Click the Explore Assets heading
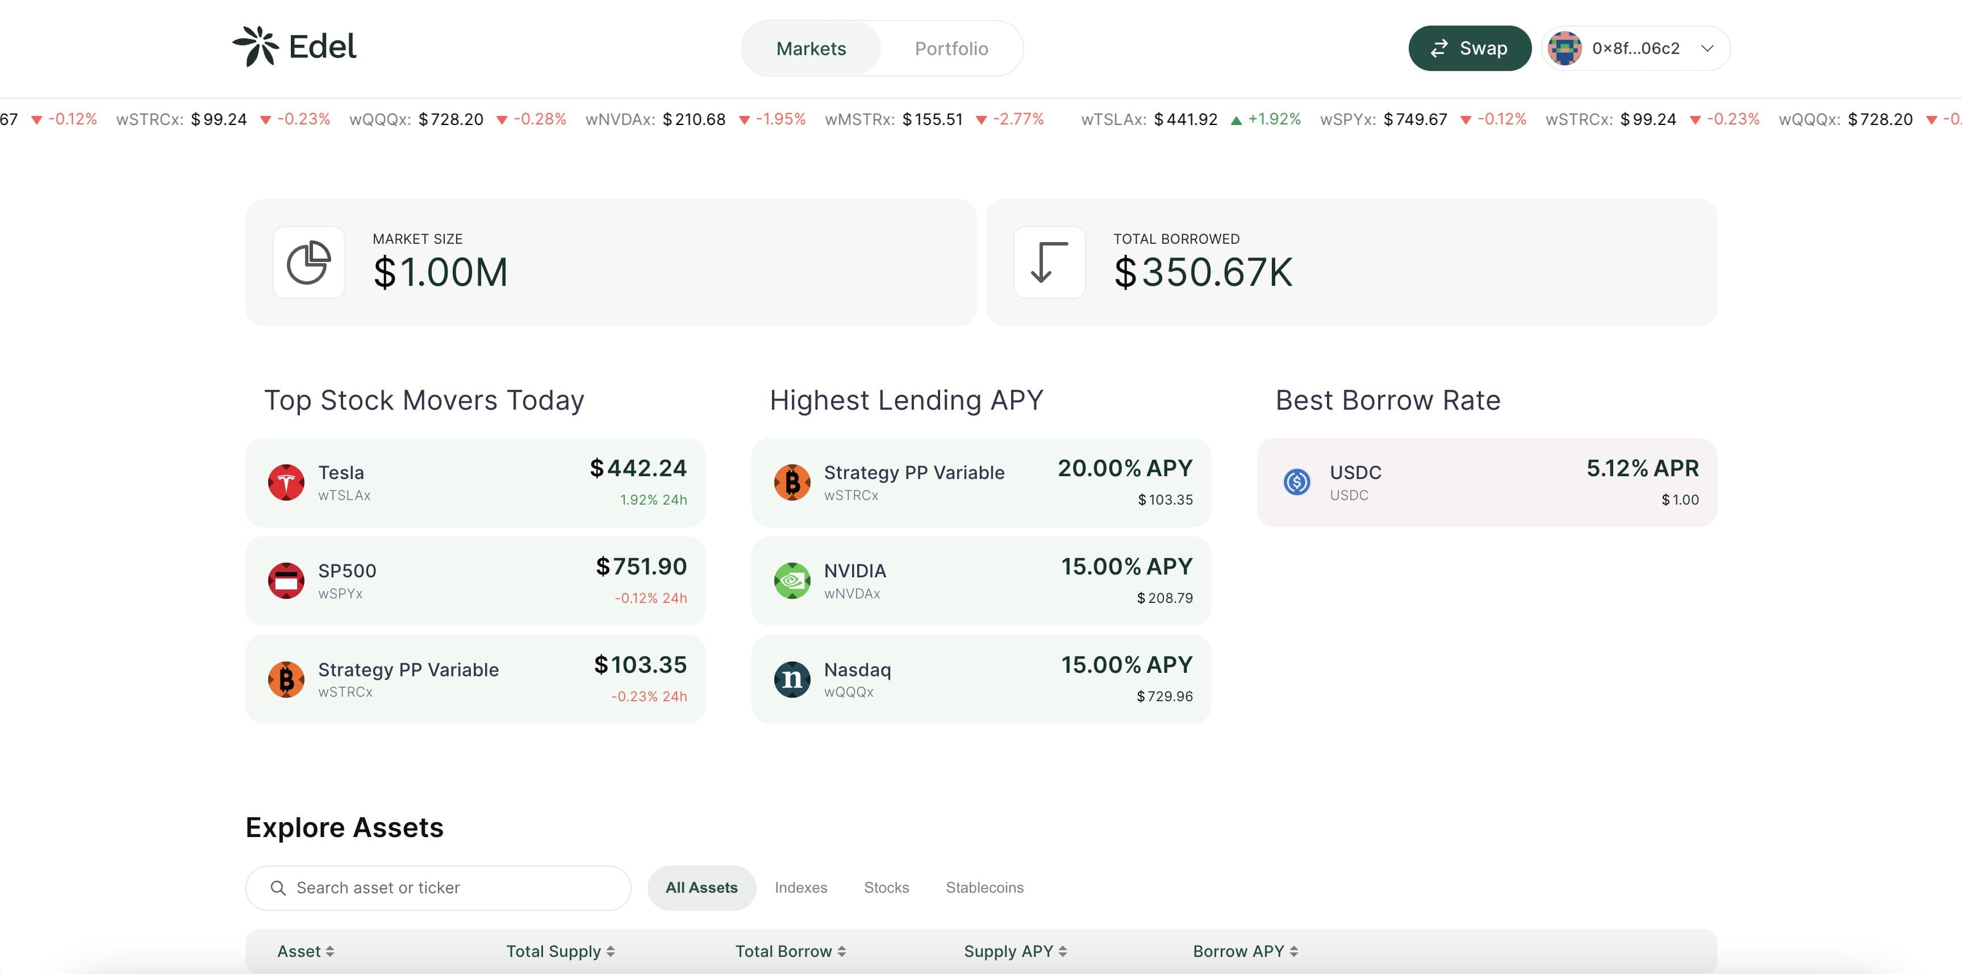The height and width of the screenshot is (974, 1962). click(344, 827)
